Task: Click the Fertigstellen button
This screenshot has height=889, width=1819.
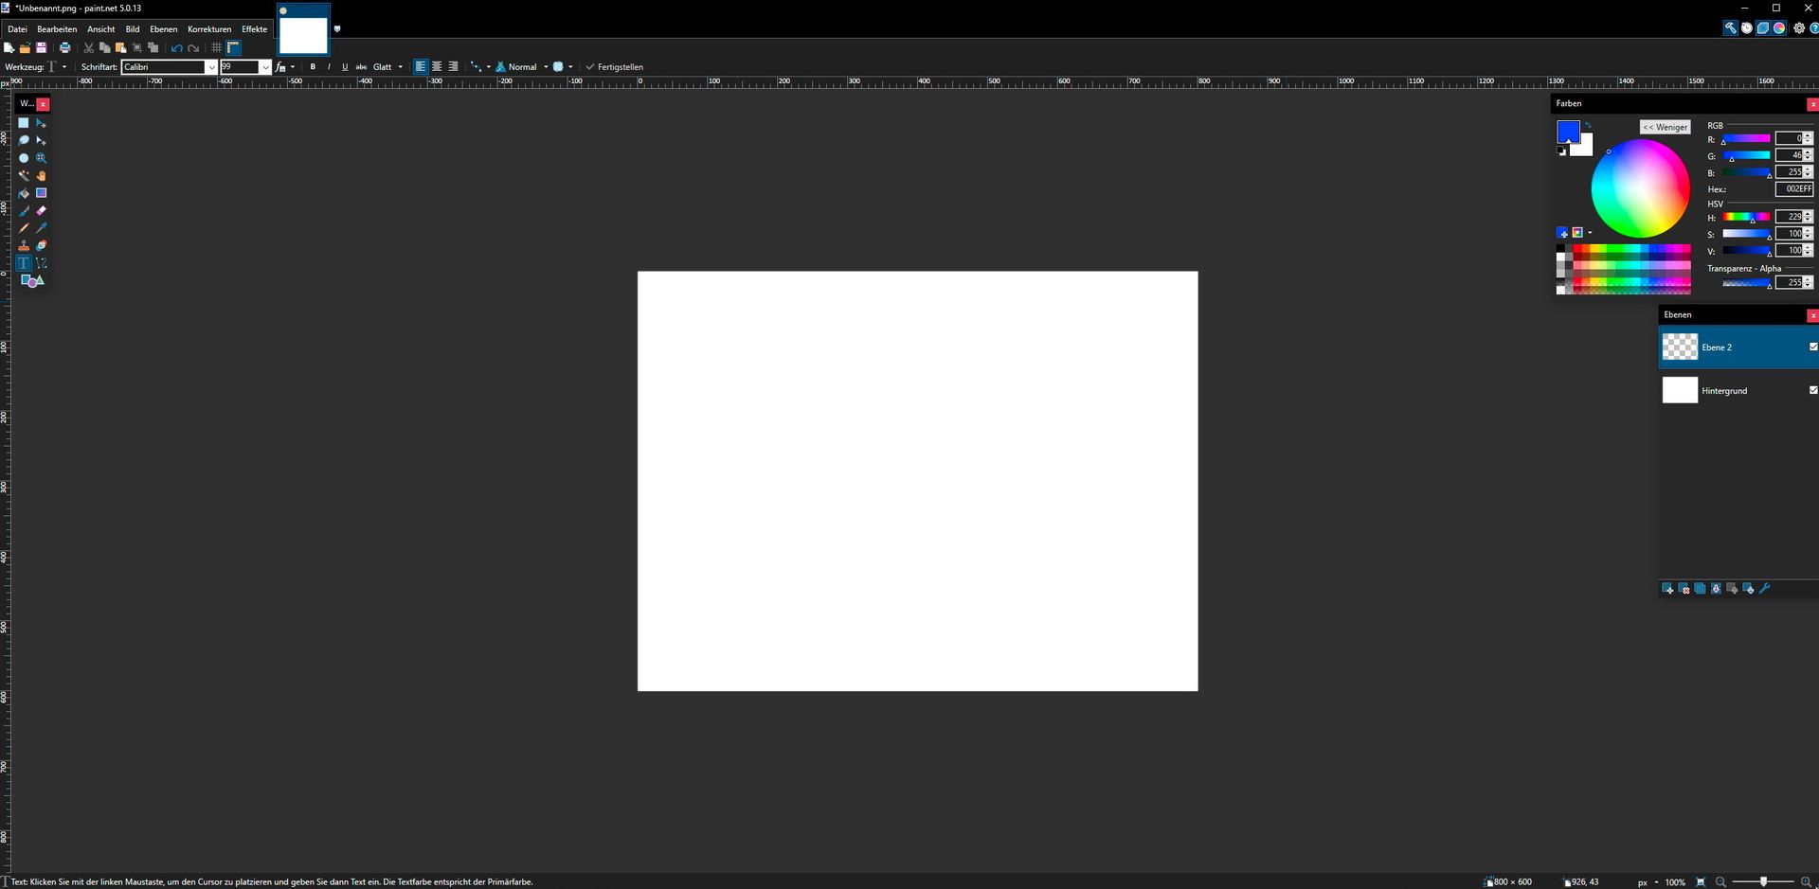Action: pos(615,67)
